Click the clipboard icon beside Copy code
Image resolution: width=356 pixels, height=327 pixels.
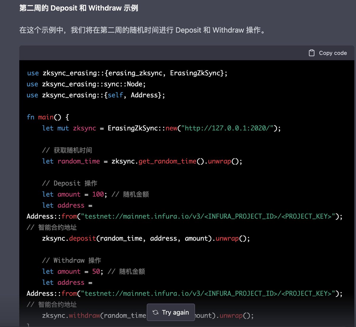coord(311,53)
